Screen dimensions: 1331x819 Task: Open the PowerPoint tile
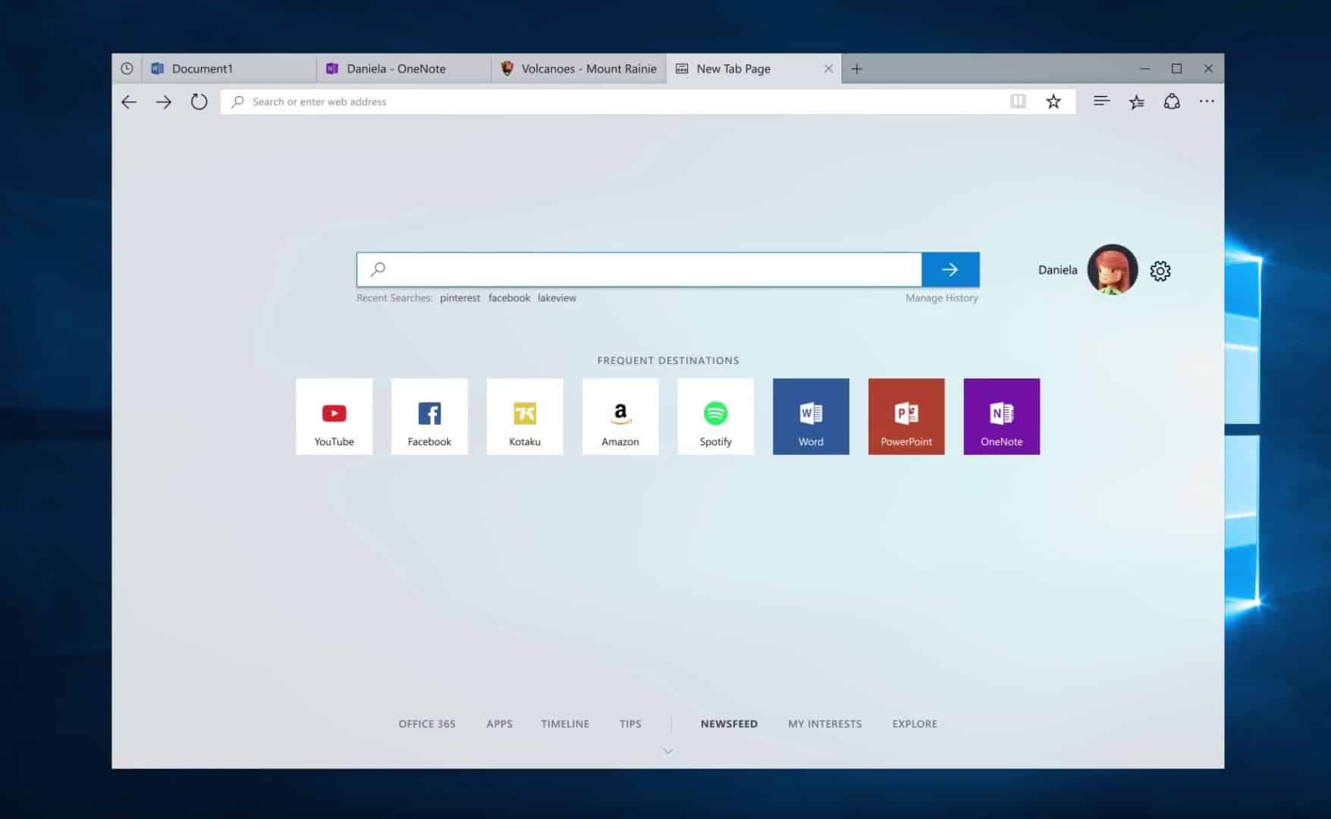click(x=906, y=416)
